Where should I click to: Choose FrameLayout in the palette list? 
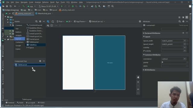(x=36, y=39)
